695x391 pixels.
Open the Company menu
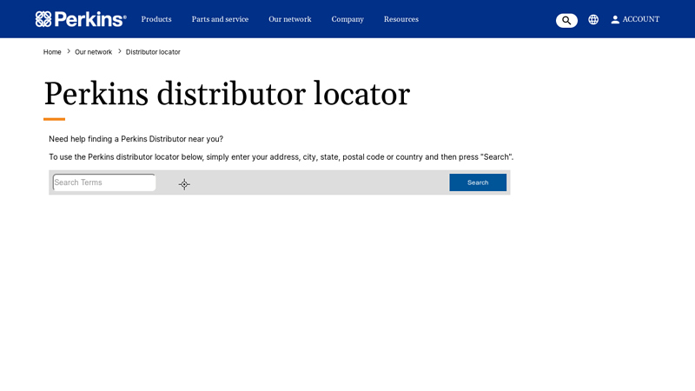click(x=347, y=19)
